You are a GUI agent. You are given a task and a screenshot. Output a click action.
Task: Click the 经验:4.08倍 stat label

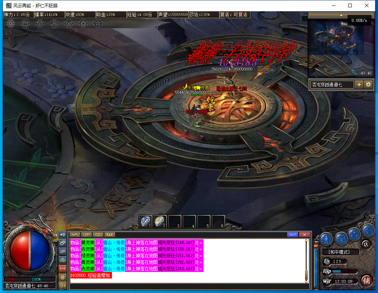coord(140,15)
